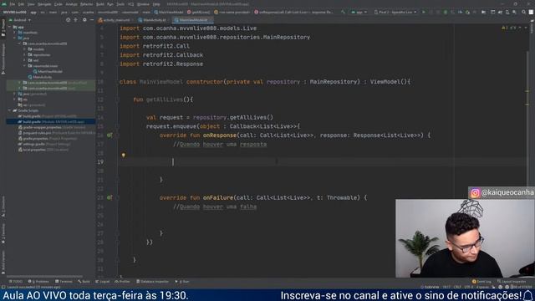535x301 pixels.
Task: Open Project panel settings gear
Action: 84,20
